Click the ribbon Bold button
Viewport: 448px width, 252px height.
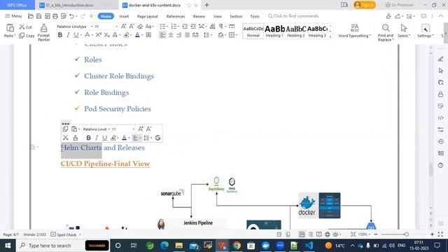60,35
